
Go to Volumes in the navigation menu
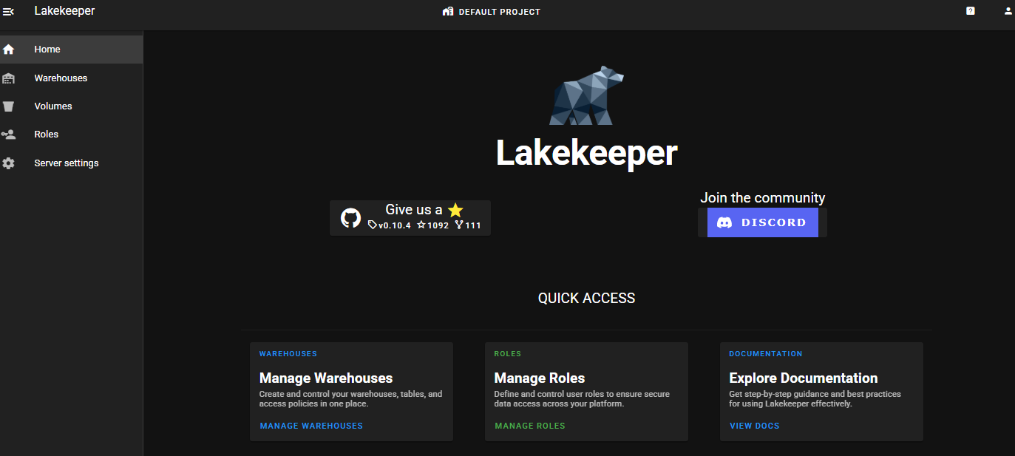53,106
